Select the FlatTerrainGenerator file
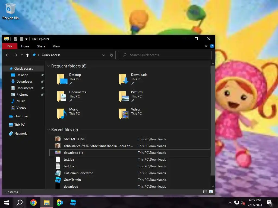Image resolution: width=278 pixels, height=208 pixels. tap(130, 173)
